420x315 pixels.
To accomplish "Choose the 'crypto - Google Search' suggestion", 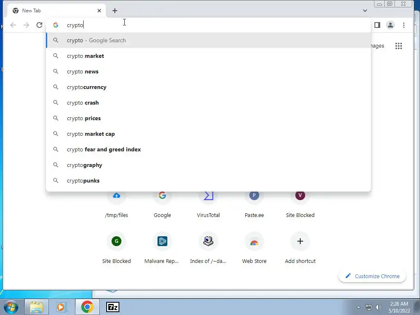I will 208,40.
